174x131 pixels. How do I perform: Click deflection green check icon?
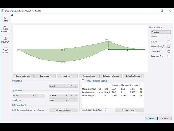coord(141,96)
